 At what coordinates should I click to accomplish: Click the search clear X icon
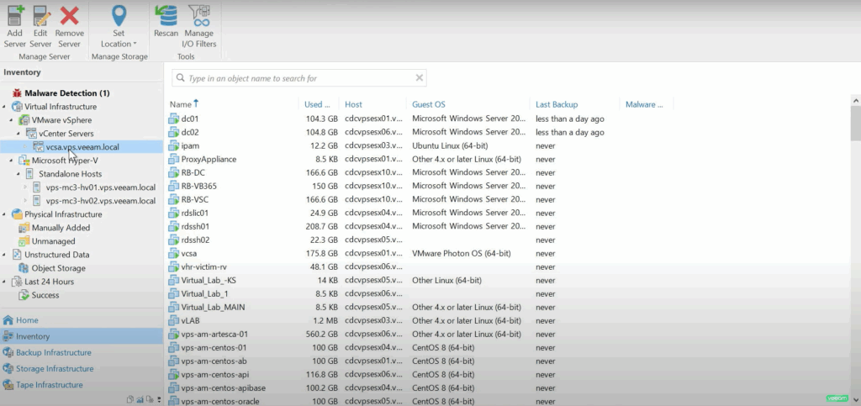420,78
